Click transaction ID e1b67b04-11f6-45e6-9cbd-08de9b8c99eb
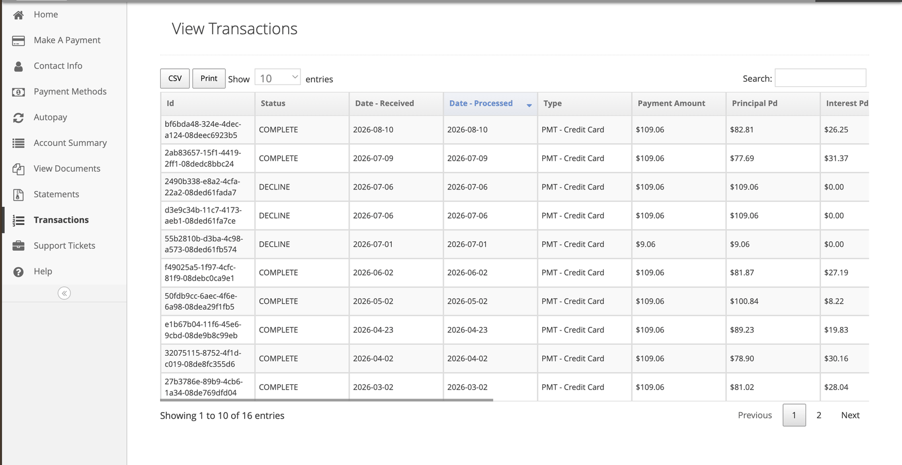The height and width of the screenshot is (465, 902). click(x=203, y=330)
